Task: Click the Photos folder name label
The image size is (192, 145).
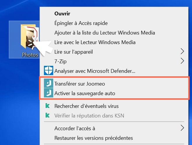Action: (30, 55)
